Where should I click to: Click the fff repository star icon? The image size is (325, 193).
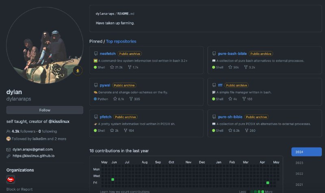[230, 99]
